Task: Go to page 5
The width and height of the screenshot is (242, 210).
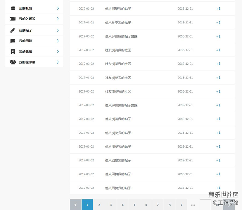Action: click(x=134, y=204)
